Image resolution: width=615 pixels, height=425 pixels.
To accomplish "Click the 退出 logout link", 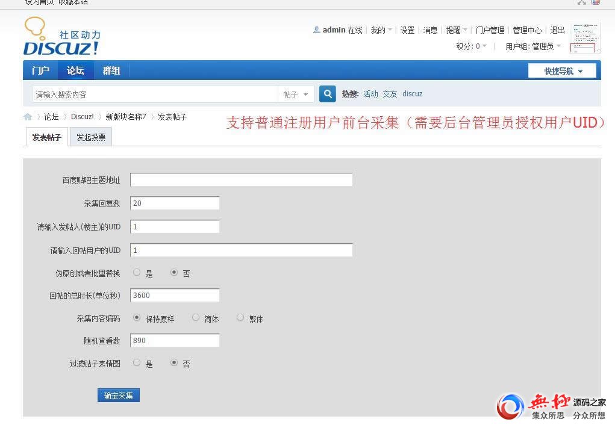I will click(x=557, y=30).
